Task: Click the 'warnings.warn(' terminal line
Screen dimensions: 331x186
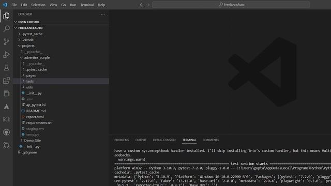Action: coord(132,160)
